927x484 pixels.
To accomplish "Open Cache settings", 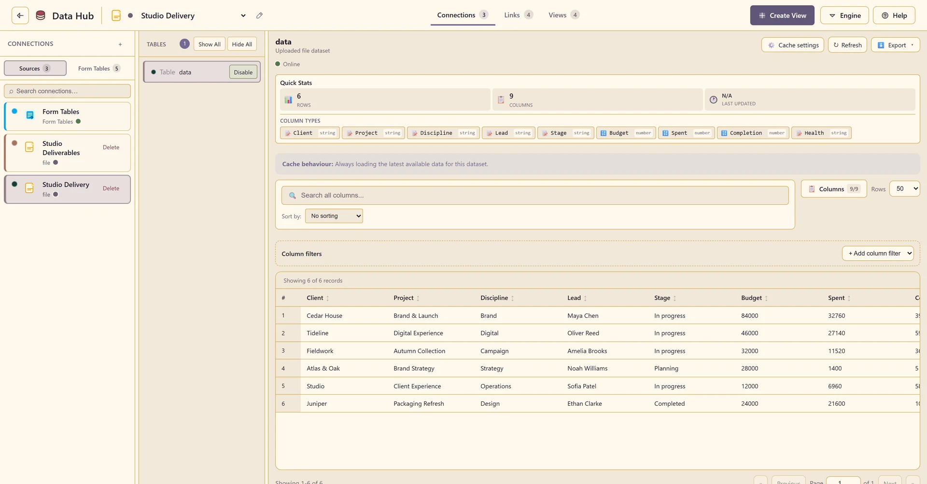I will pos(793,45).
